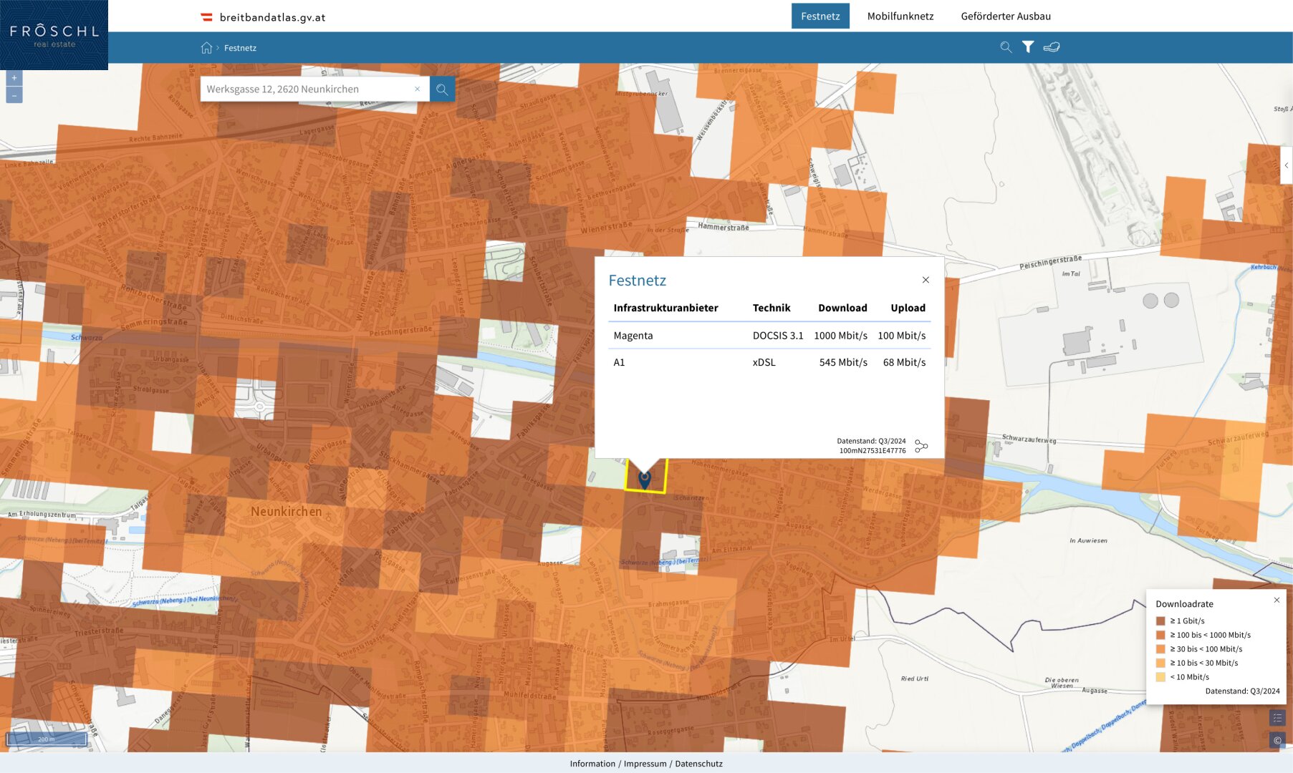1293x773 pixels.
Task: Select the Festnetz tab
Action: click(x=819, y=16)
